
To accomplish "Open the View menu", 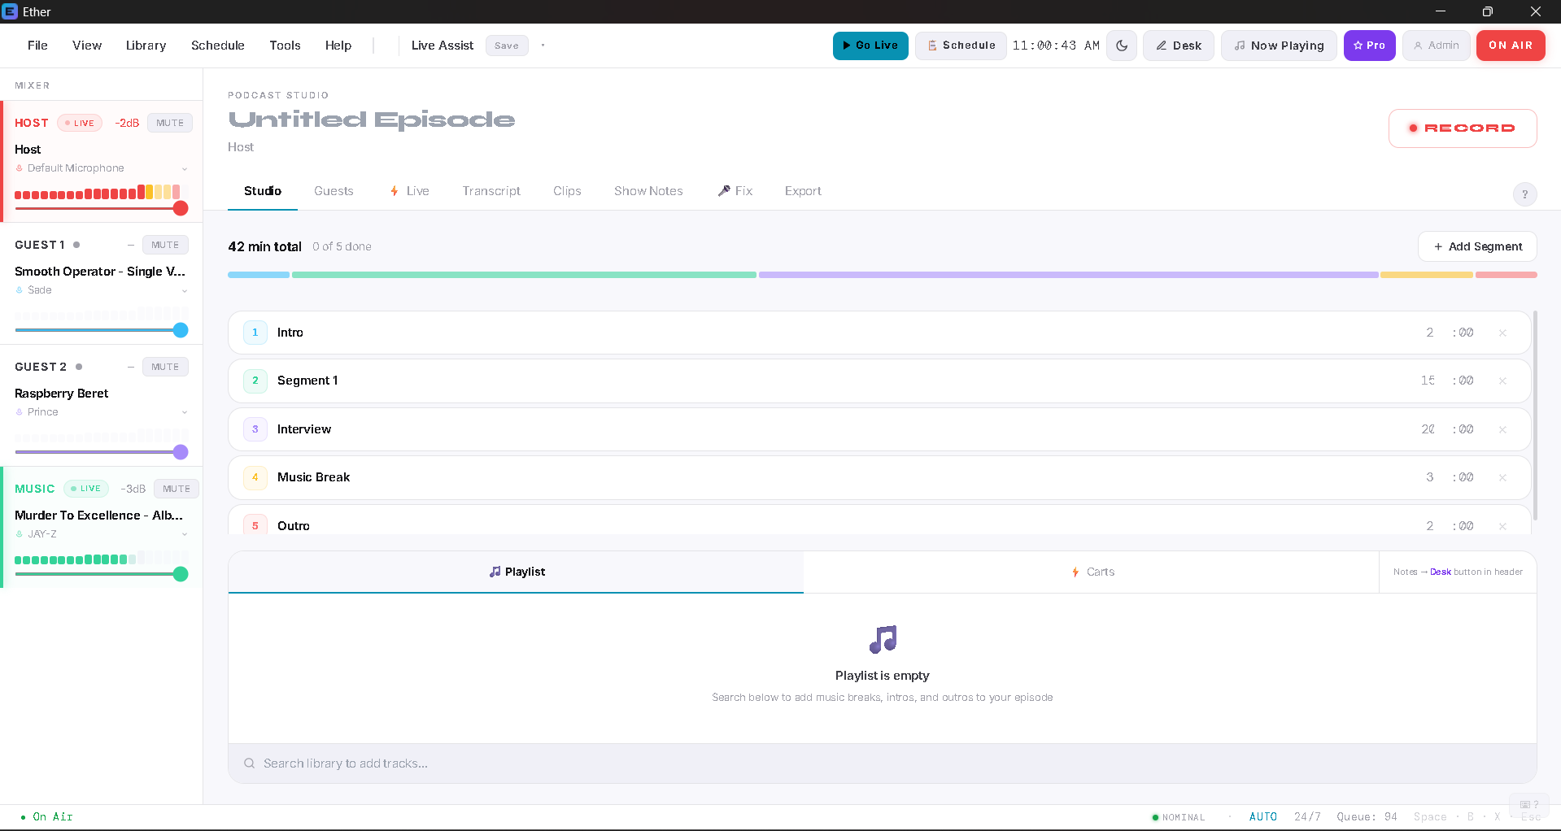I will (87, 46).
